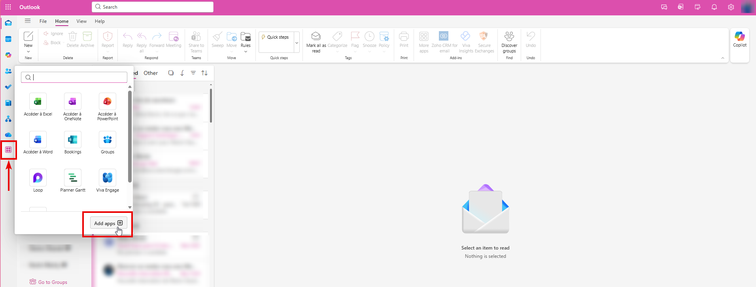Open the app launcher waffle icon
This screenshot has width=756, height=287.
(x=8, y=7)
